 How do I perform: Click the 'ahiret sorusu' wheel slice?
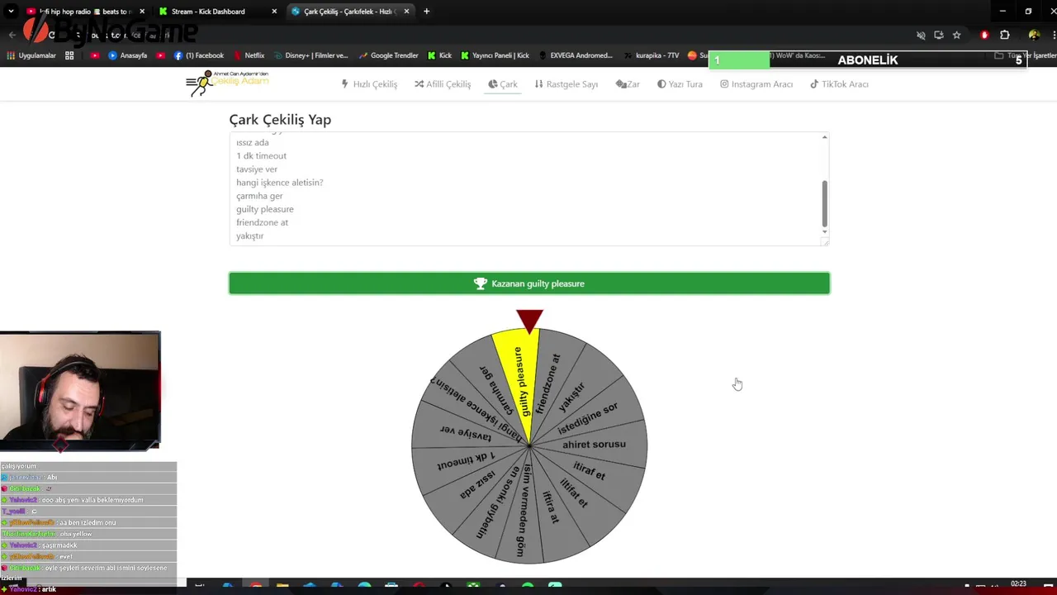point(595,444)
